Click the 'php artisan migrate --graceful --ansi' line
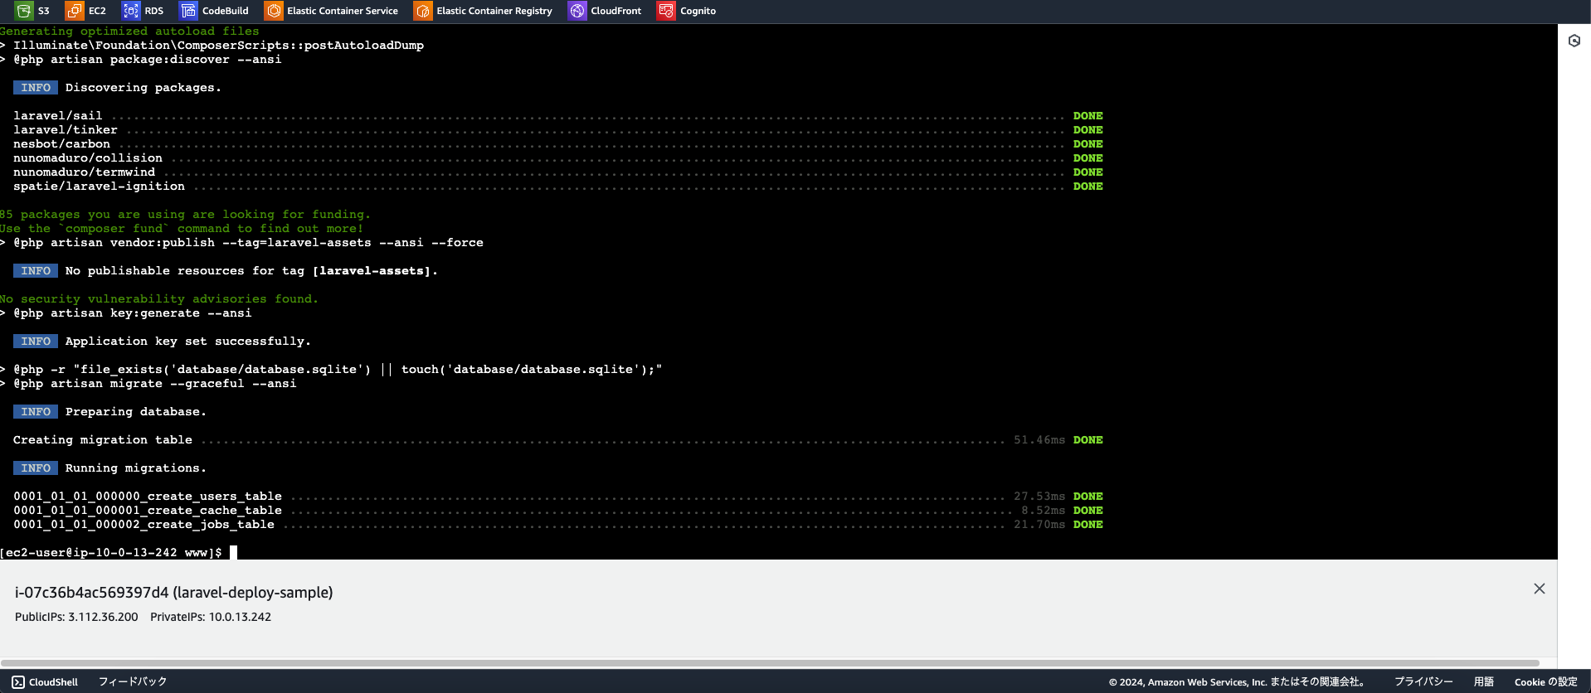Screen dimensions: 1591x693 pos(155,384)
